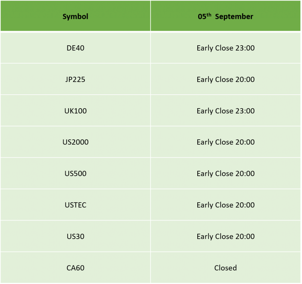Select UK100's Early Close 23:00 cell
The height and width of the screenshot is (284, 302).
(x=226, y=111)
